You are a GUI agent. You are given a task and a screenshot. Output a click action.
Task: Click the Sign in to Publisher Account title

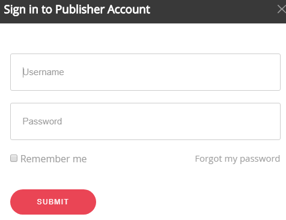[x=77, y=10]
